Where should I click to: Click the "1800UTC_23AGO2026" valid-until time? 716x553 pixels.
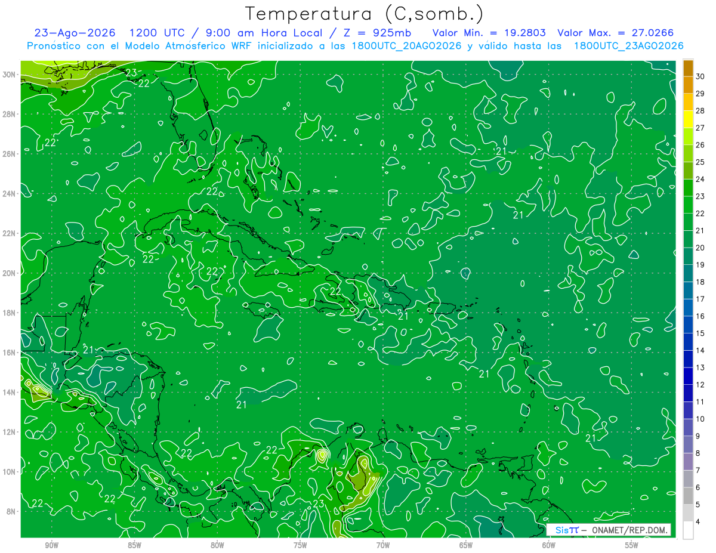(x=628, y=46)
